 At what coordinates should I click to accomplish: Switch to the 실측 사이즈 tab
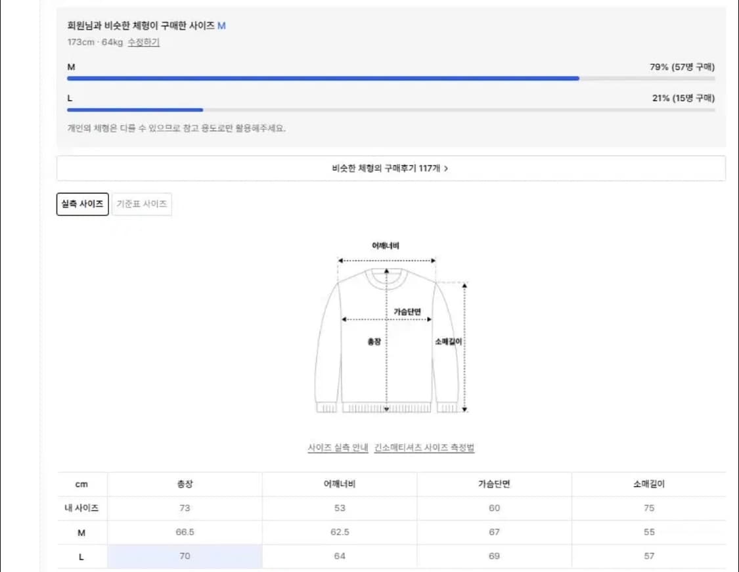click(x=81, y=204)
